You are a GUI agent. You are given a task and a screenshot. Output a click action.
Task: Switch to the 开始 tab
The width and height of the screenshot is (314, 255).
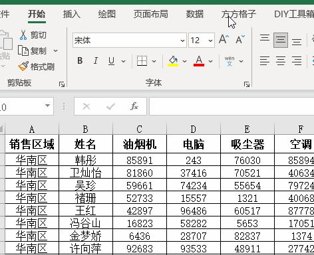point(37,14)
